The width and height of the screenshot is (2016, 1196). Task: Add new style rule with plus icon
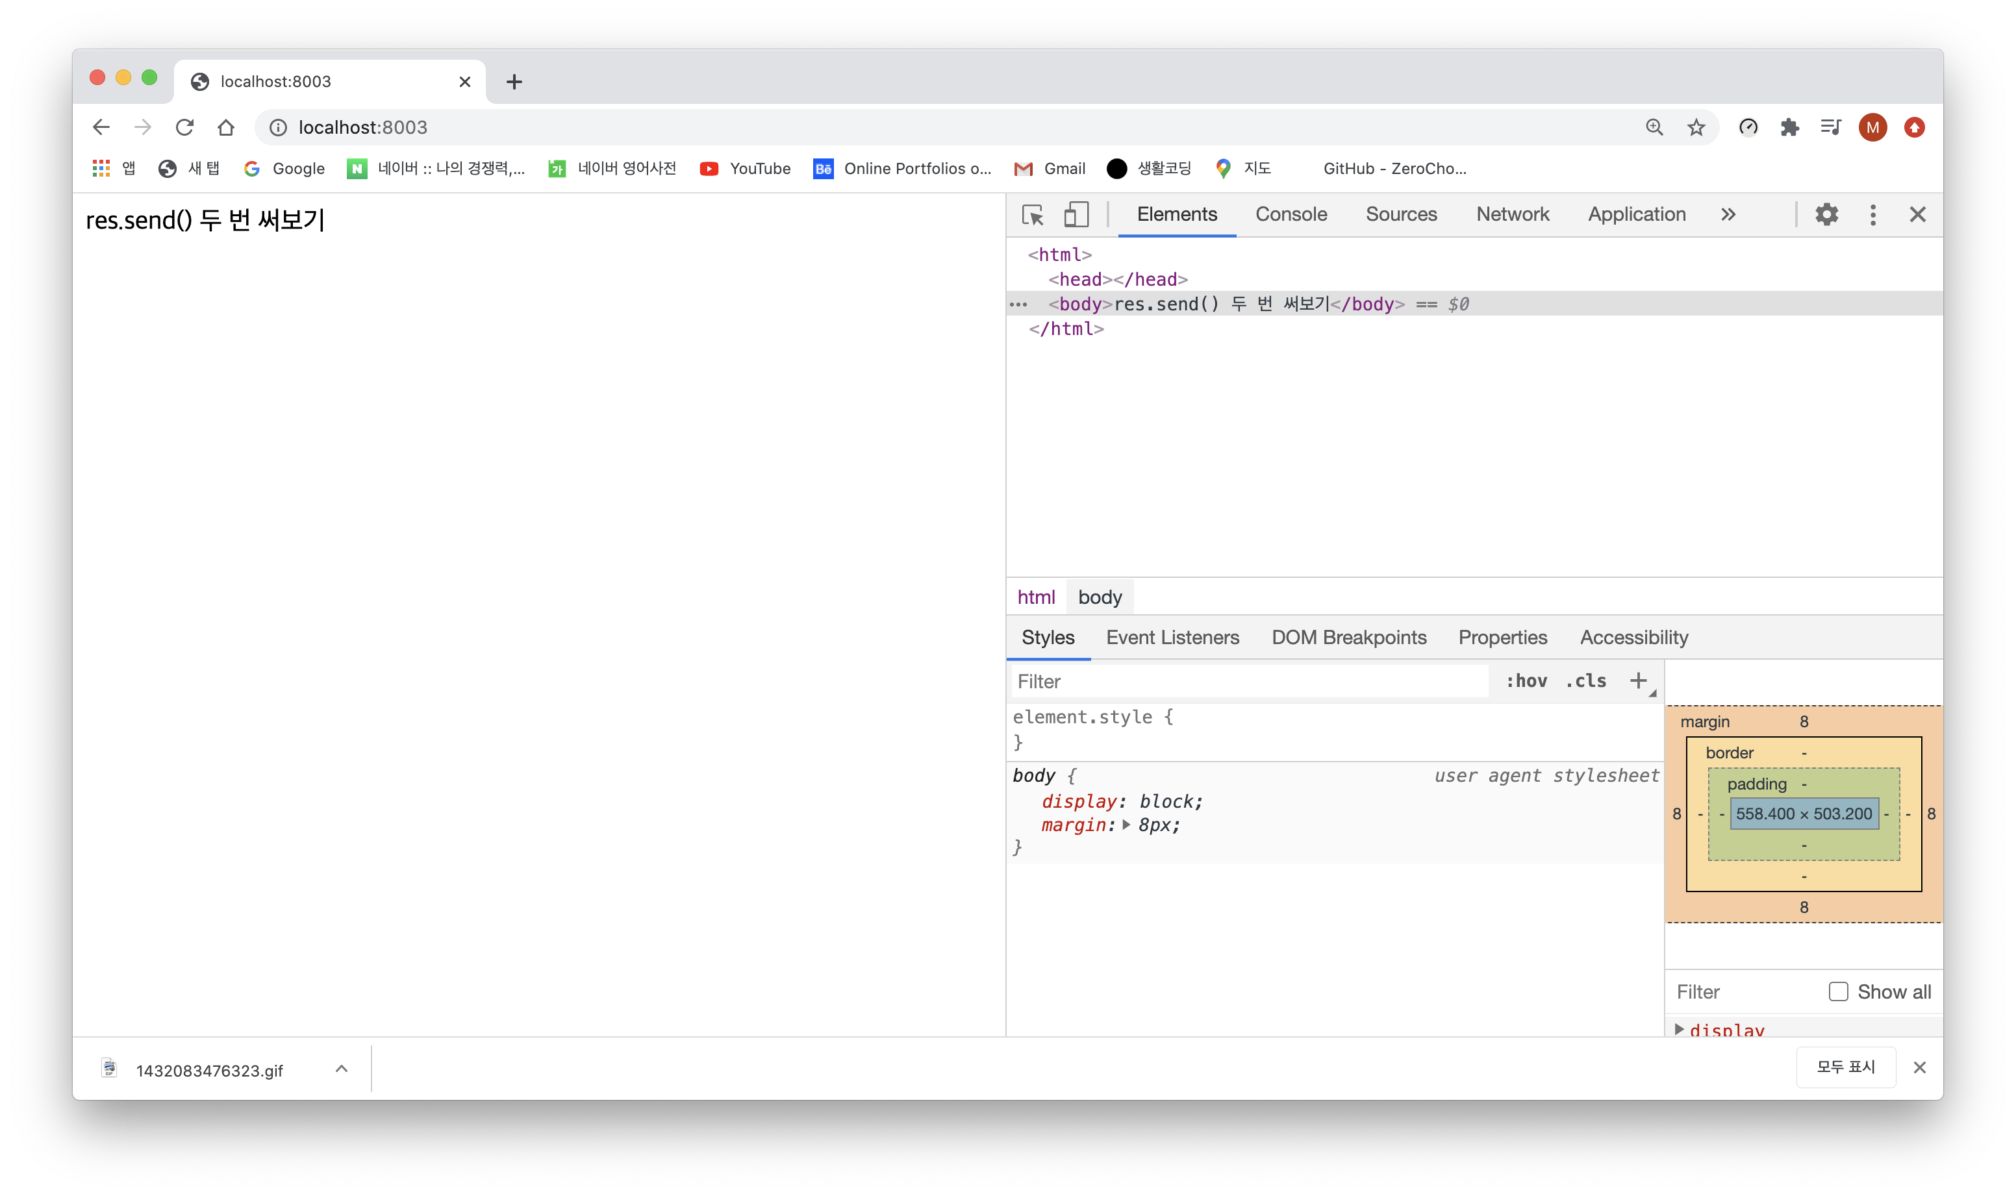tap(1638, 681)
